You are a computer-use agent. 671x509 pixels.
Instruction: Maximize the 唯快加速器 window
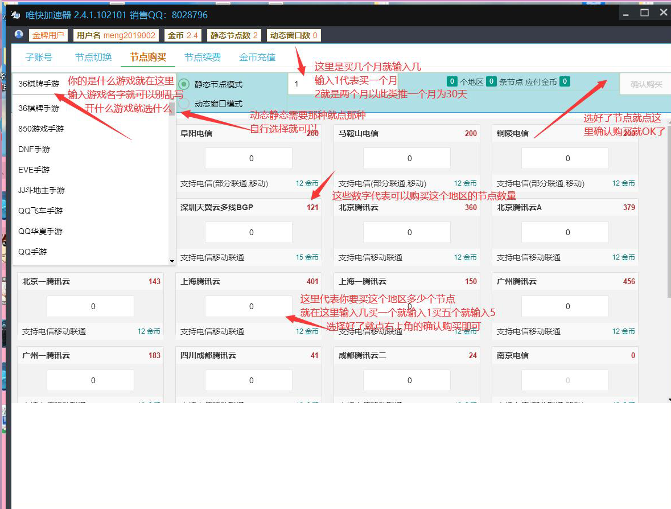pyautogui.click(x=644, y=13)
